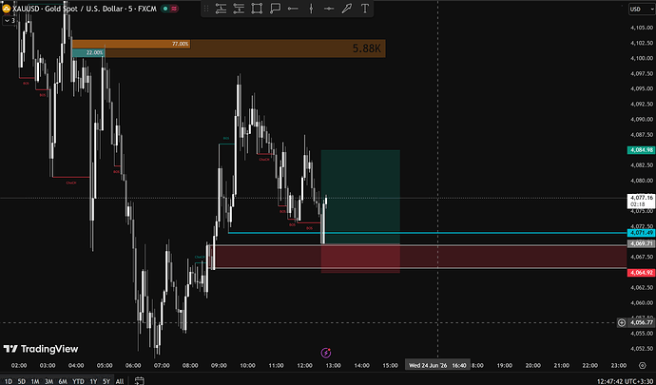656x385 pixels.
Task: Click the 4,069.71 grey price label
Action: 641,243
